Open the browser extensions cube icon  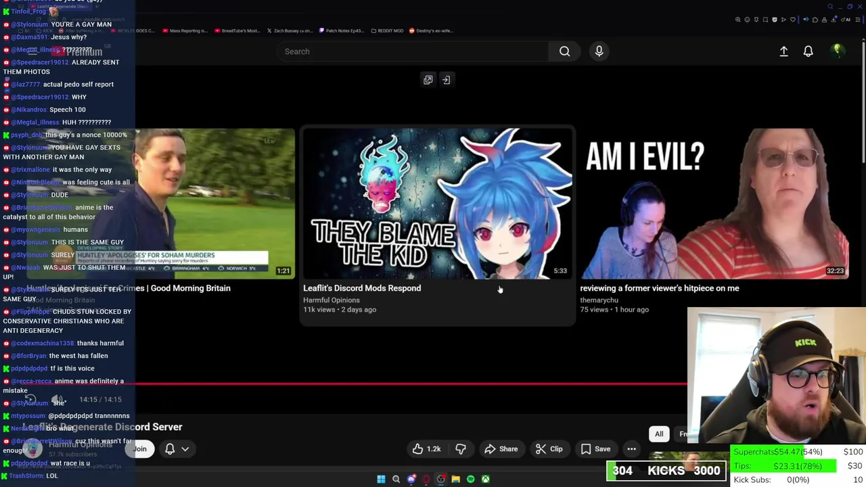pos(815,20)
